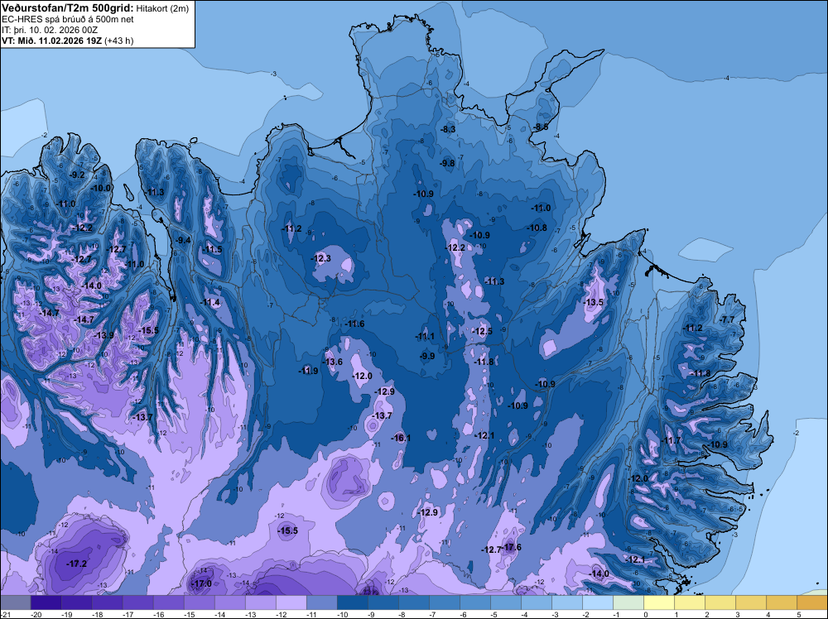Click orange swatch right of the 5 label
Screen dimensions: 828x619
pos(812,602)
